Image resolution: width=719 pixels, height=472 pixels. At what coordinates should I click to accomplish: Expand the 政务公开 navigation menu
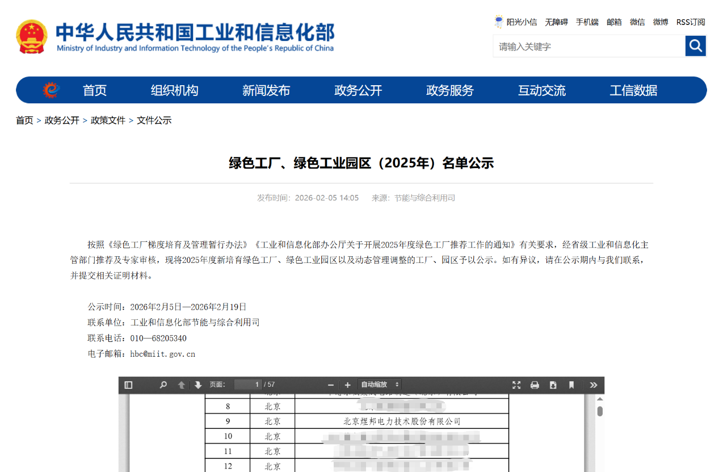pos(358,90)
